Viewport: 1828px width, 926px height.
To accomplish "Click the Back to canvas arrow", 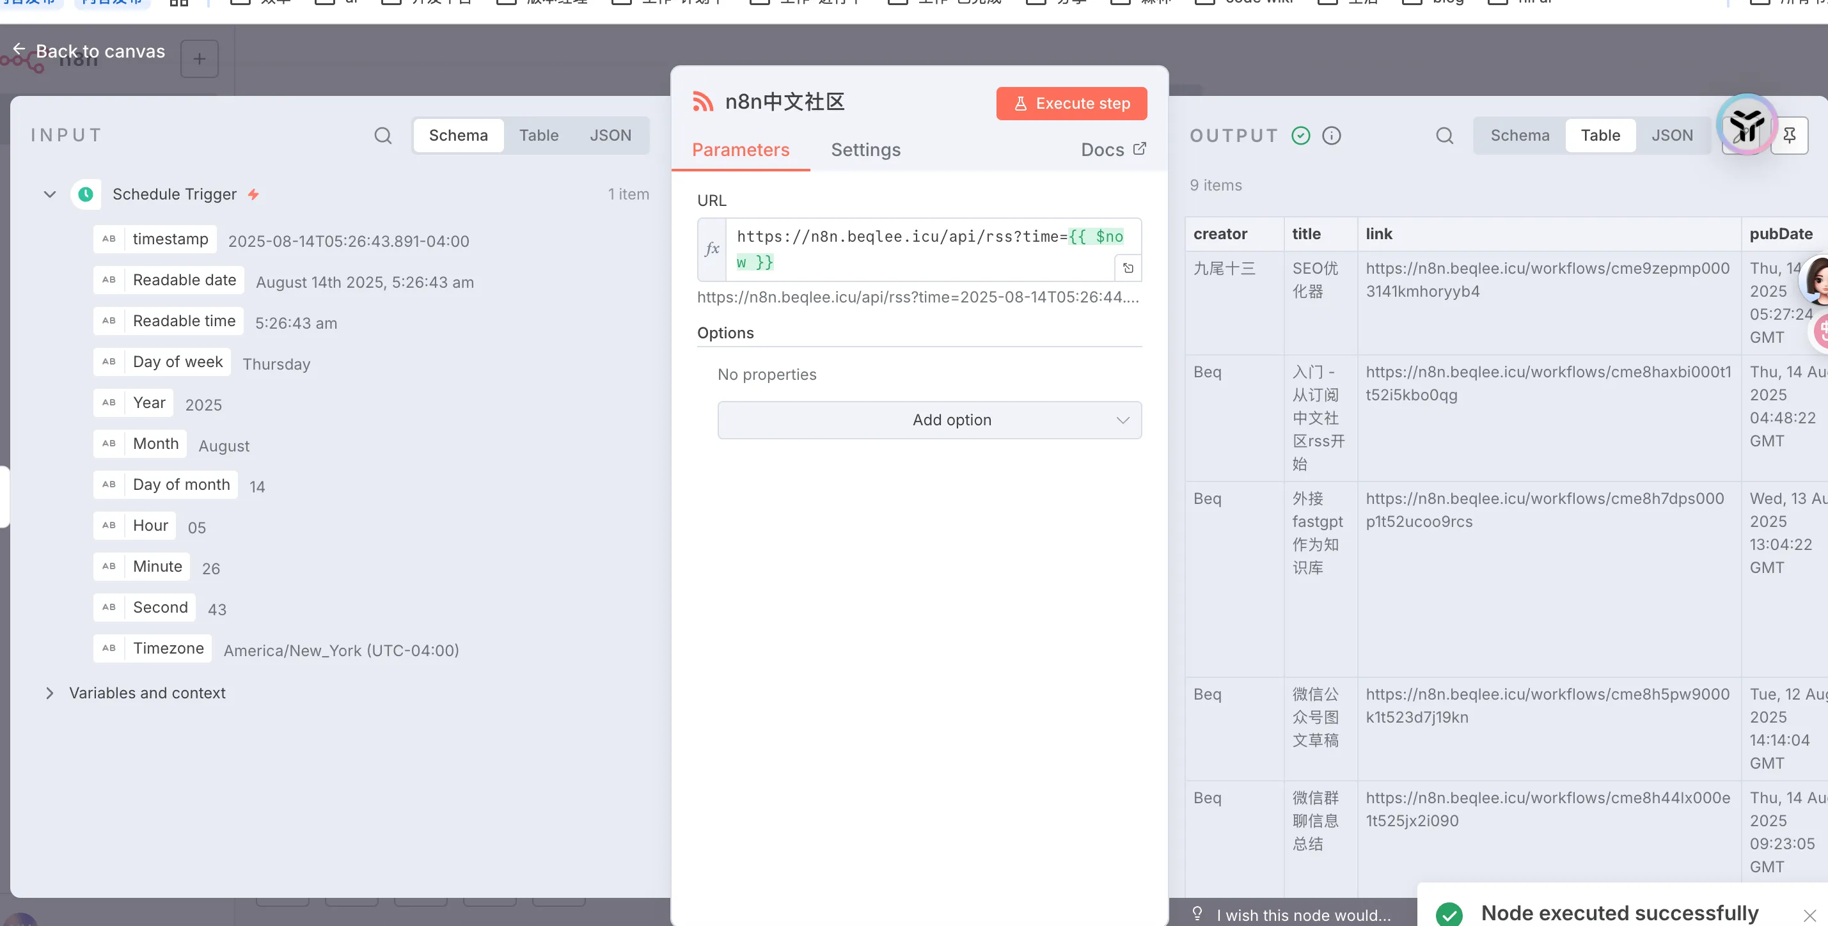I will [x=19, y=49].
